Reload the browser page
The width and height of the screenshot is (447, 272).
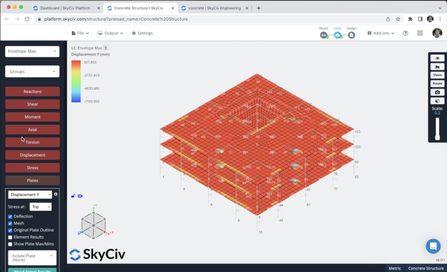click(27, 19)
